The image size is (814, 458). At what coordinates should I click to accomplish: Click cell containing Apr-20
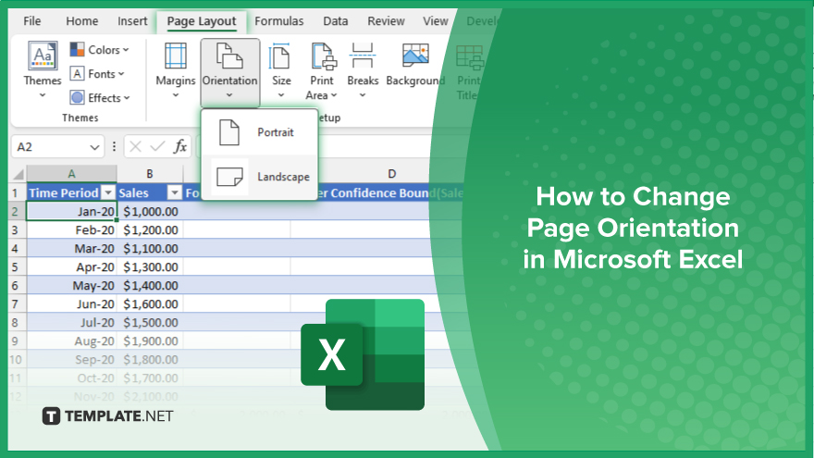point(71,266)
